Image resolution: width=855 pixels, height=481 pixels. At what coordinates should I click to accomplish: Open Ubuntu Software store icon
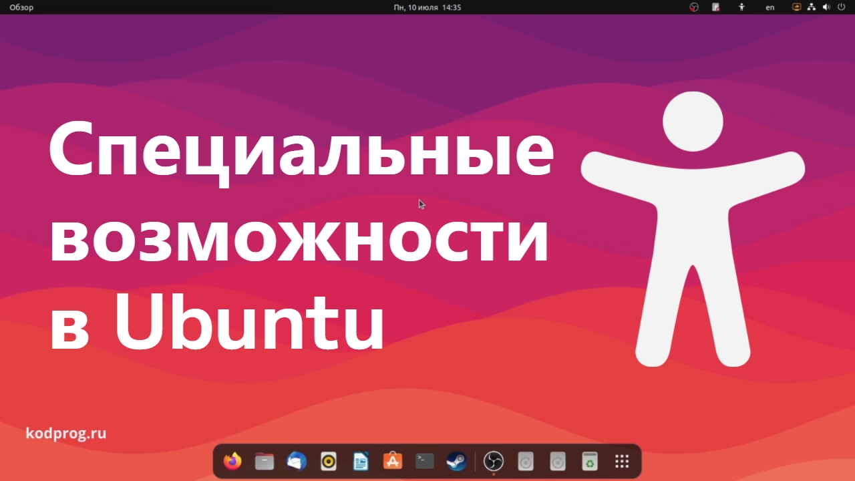(x=393, y=461)
